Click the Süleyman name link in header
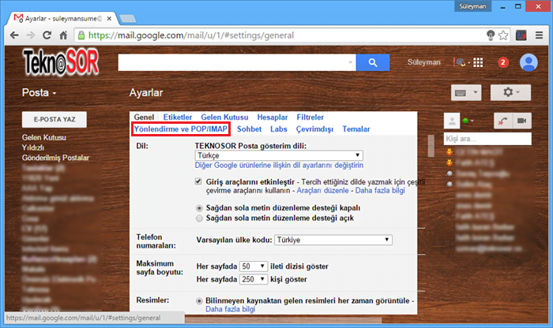553x328 pixels. click(424, 62)
